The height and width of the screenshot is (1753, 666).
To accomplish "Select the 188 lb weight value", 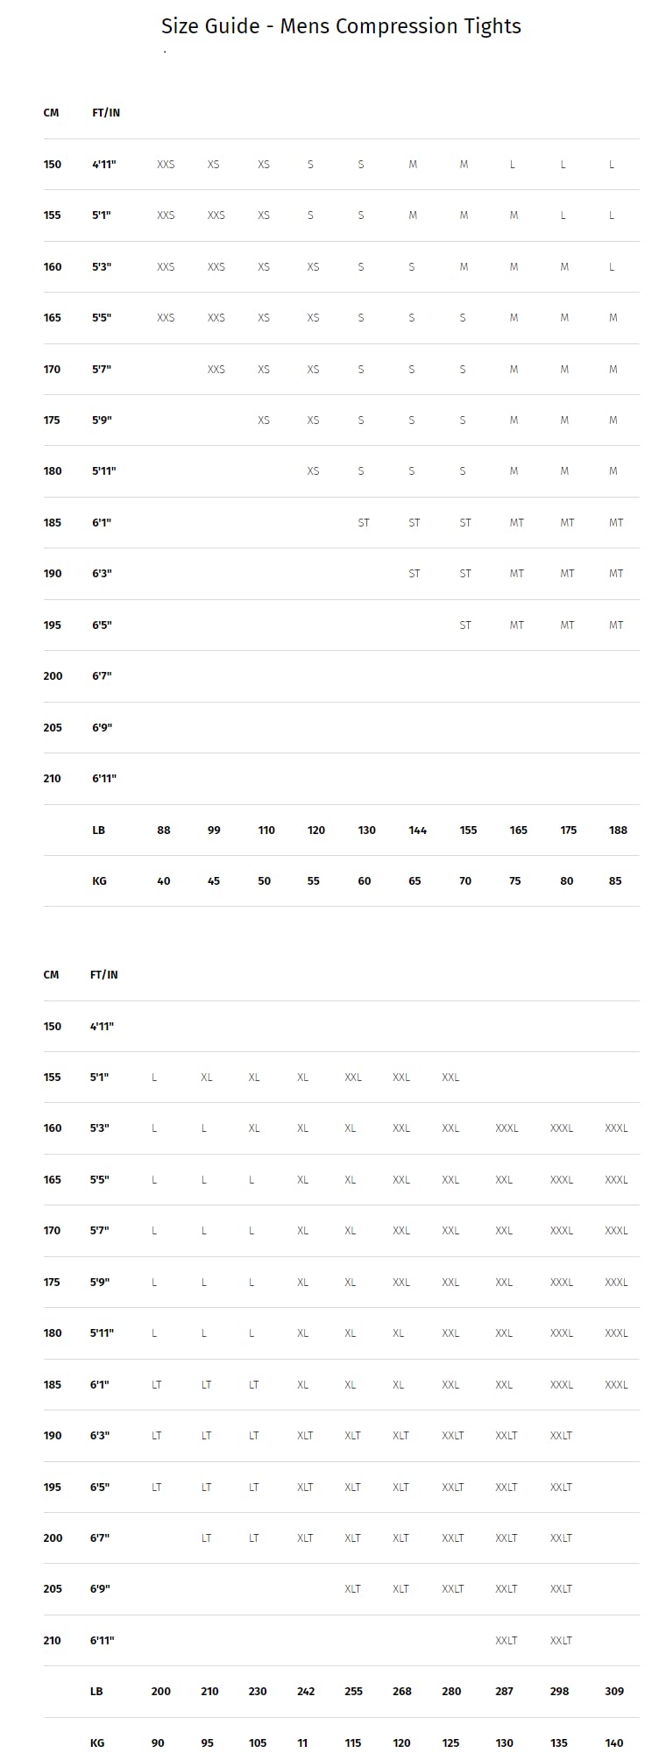I will coord(618,830).
